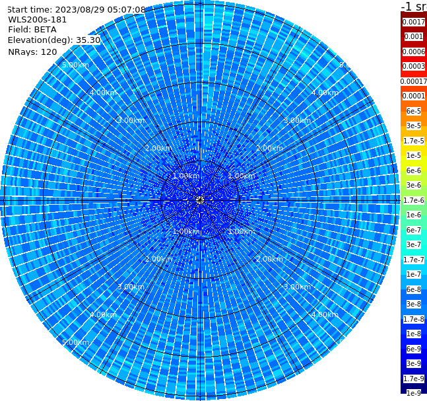
Task: Select the 0.0006 colorbar label
Action: point(414,52)
